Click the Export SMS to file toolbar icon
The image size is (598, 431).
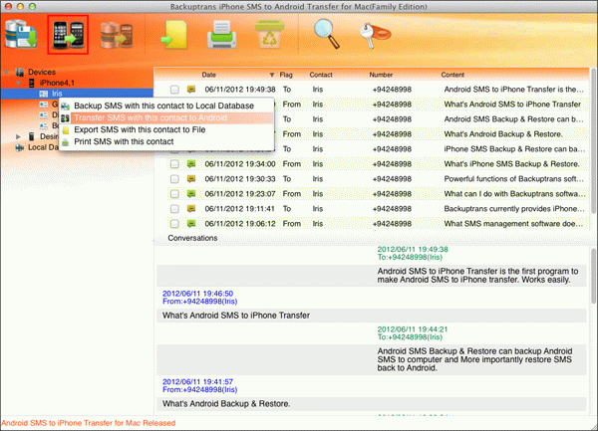point(173,35)
